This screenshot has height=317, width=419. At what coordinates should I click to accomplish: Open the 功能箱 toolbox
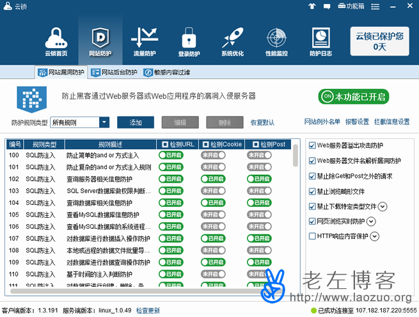[351, 6]
